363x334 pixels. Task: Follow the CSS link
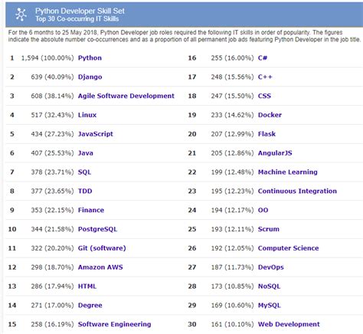tap(264, 96)
